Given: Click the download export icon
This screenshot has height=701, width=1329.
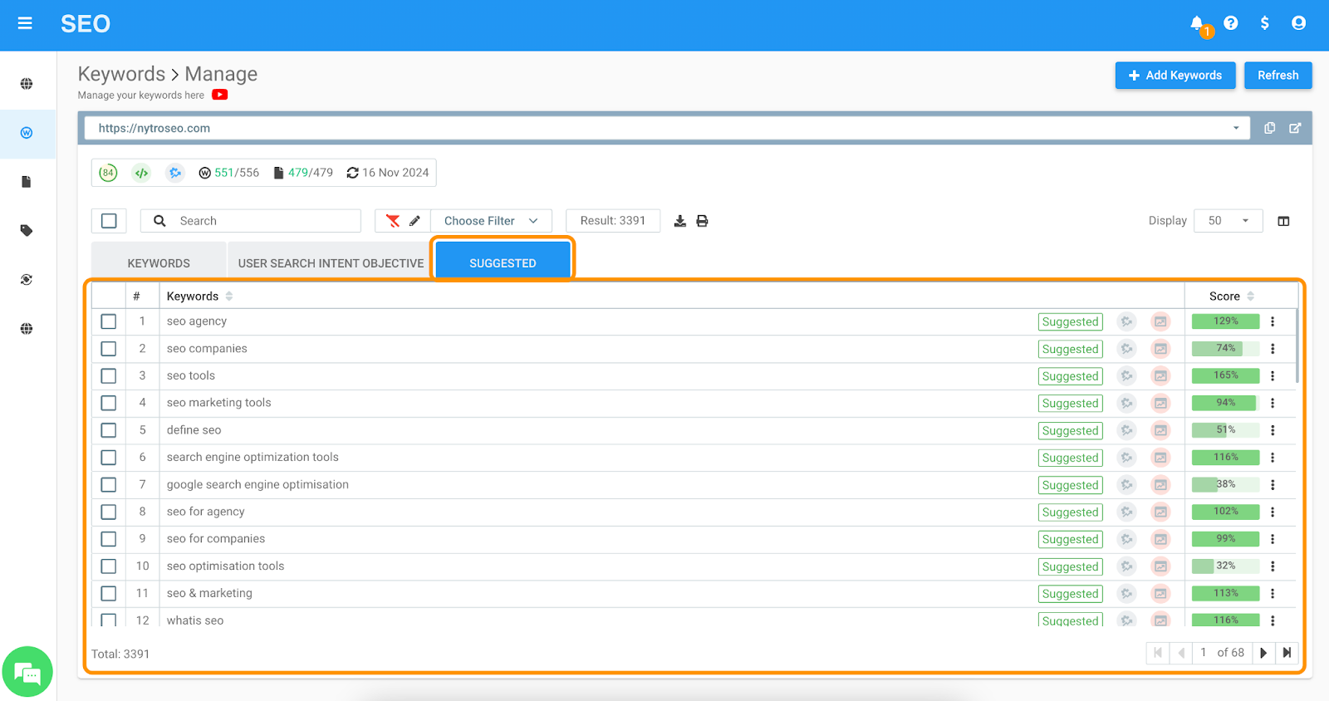Looking at the screenshot, I should pyautogui.click(x=679, y=221).
